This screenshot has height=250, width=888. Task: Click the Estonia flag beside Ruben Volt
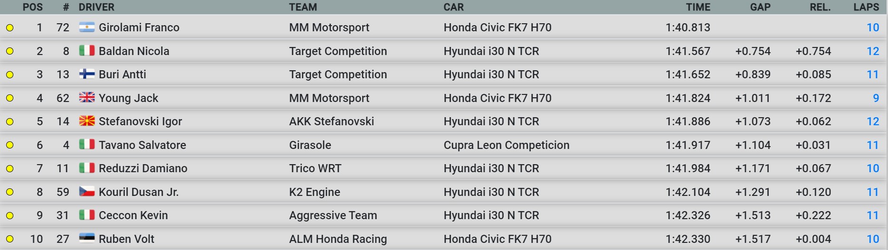click(87, 239)
